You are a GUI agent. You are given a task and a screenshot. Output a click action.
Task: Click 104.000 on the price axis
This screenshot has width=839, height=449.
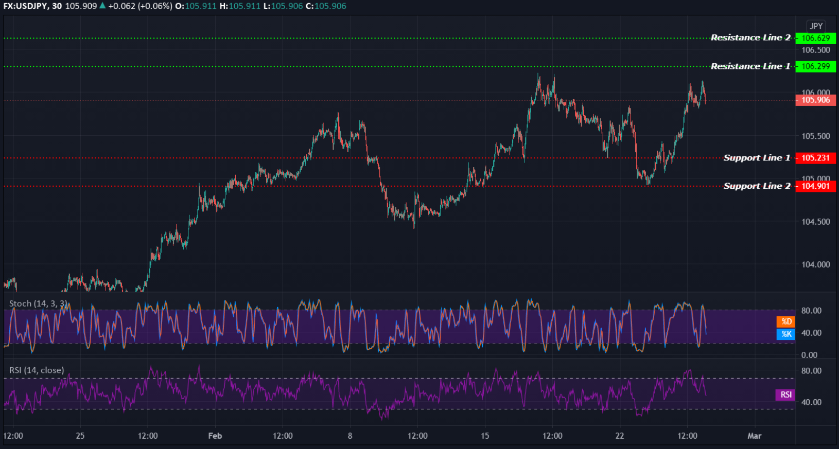pos(816,264)
